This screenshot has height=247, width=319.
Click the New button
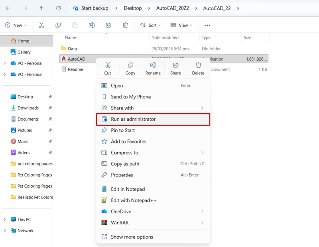(x=16, y=25)
